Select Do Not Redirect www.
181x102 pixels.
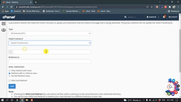click(9, 76)
